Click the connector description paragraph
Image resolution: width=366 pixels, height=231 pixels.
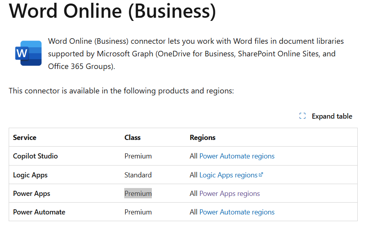pos(196,54)
